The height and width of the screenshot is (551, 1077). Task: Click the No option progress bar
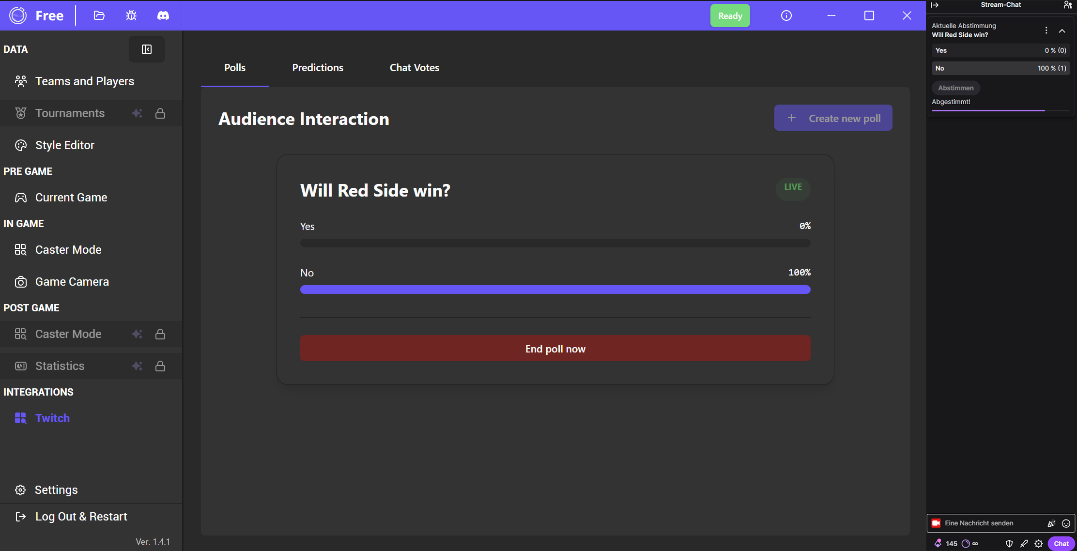coord(555,290)
